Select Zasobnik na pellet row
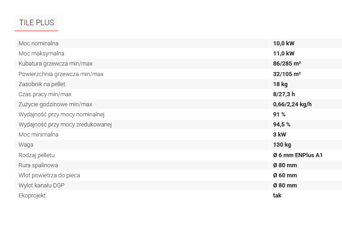Screen dimensions: 342x230 click(179, 84)
